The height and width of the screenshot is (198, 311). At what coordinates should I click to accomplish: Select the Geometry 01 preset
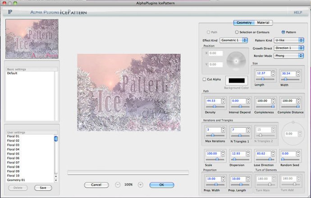pos(16,180)
